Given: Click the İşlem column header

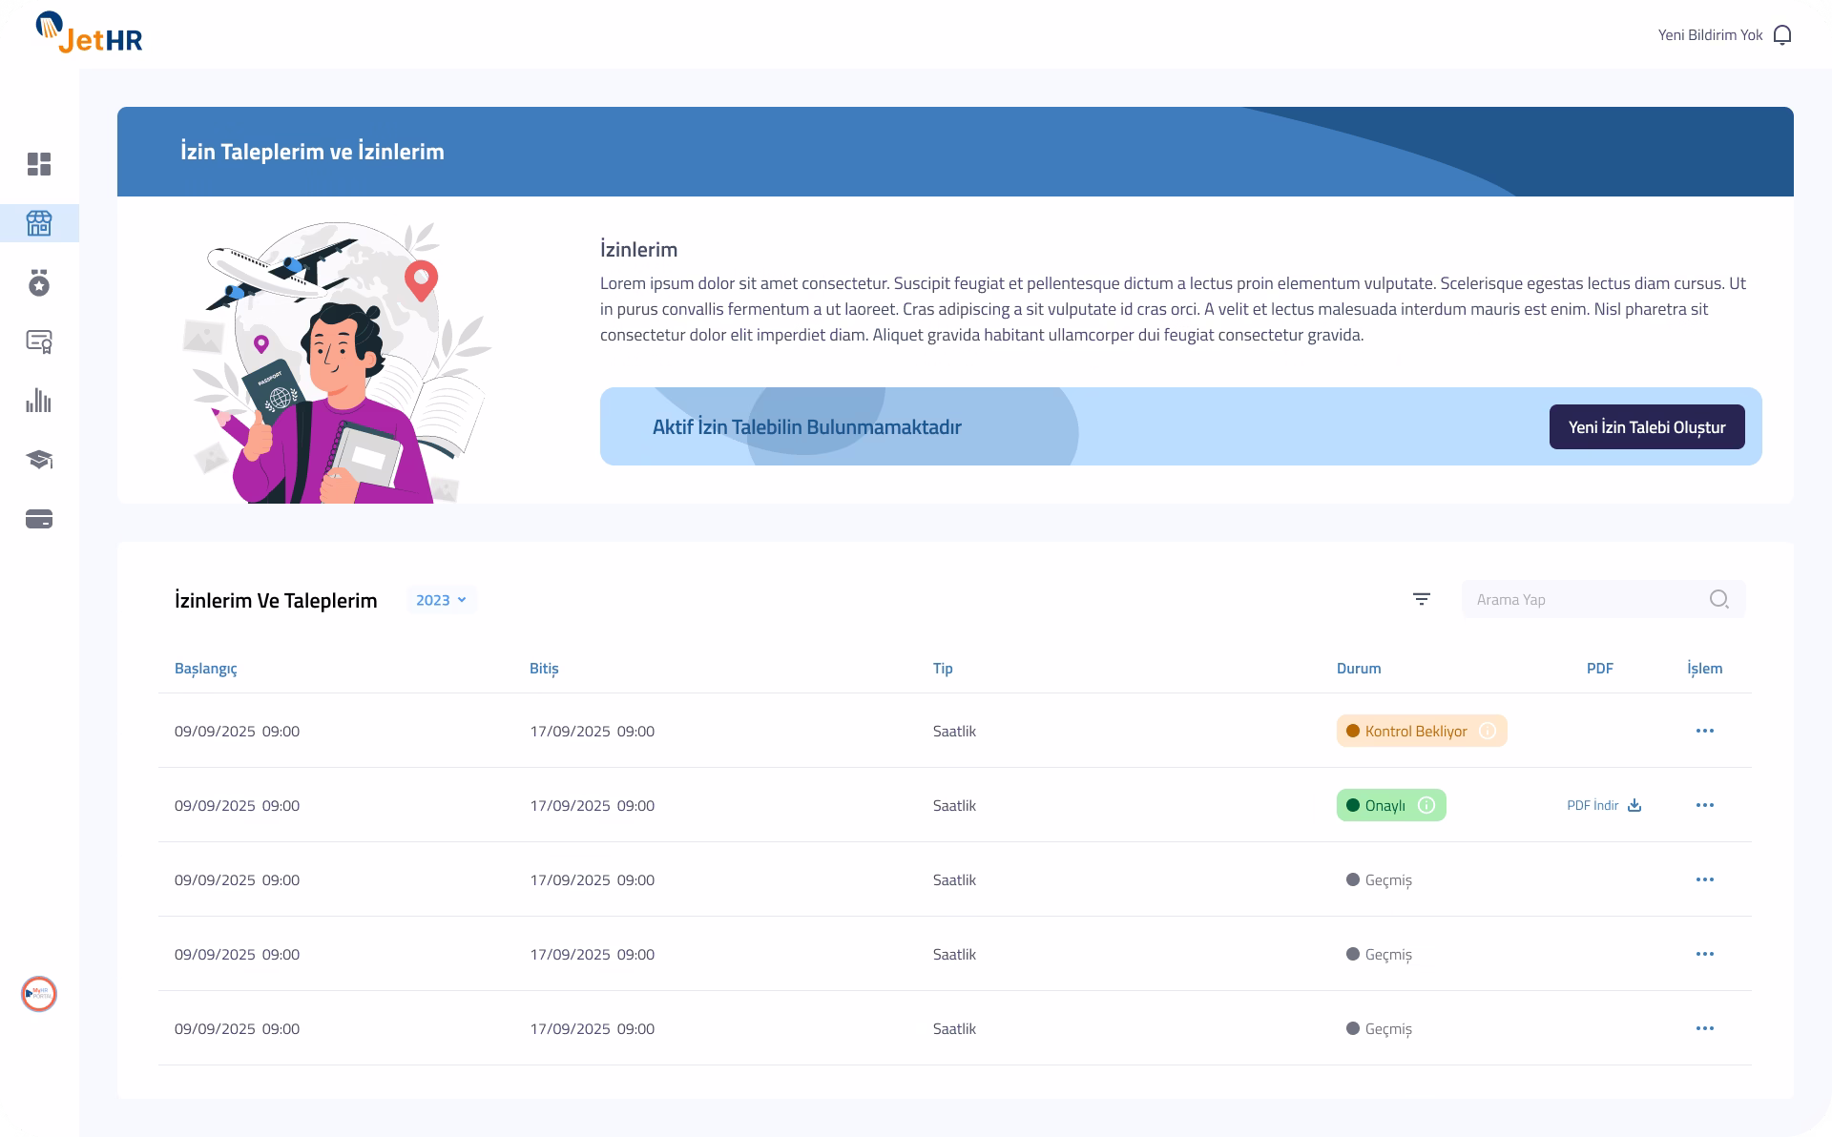Looking at the screenshot, I should [1705, 669].
